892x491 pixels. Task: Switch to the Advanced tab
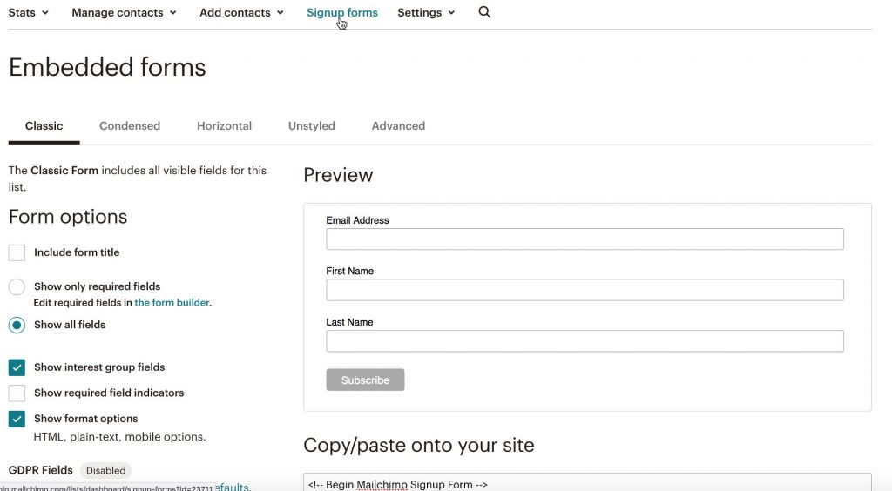click(398, 126)
